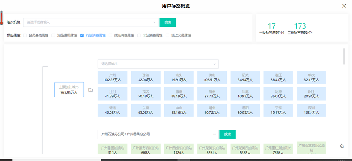Open the 请选择城市 dropdown
The width and height of the screenshot is (352, 161).
[x=158, y=64]
